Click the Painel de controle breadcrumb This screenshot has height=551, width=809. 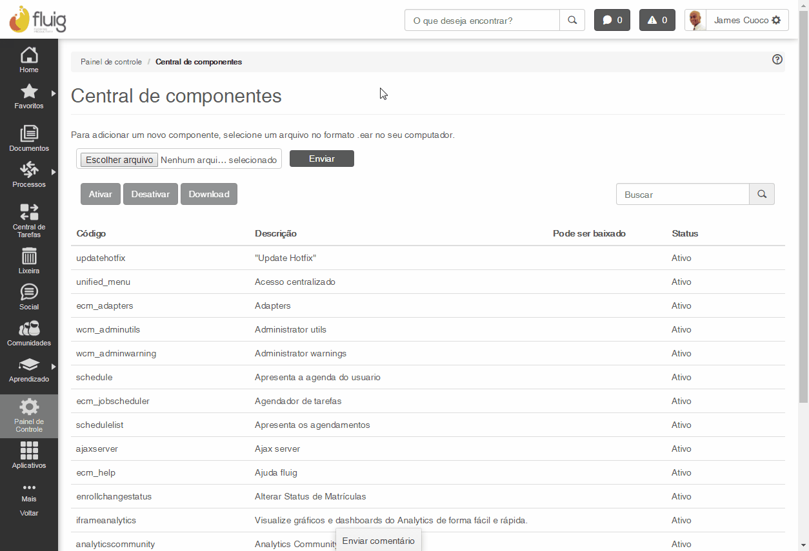click(x=111, y=62)
